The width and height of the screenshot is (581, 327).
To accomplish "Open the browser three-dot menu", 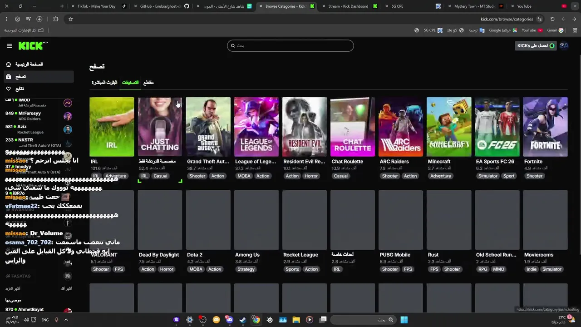I will pos(6,19).
